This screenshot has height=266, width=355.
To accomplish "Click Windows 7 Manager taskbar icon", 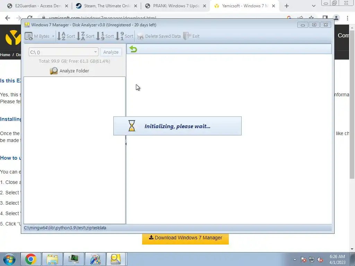I will (95, 259).
